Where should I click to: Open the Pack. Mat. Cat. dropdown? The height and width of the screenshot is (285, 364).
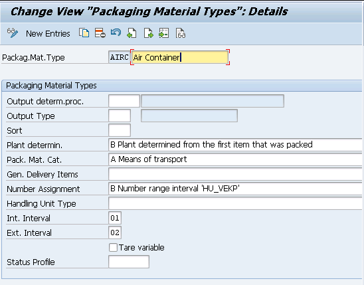tap(235, 159)
